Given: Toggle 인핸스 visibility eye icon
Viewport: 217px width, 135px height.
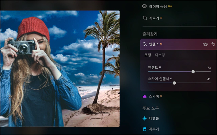Looking at the screenshot, I should point(205,44).
